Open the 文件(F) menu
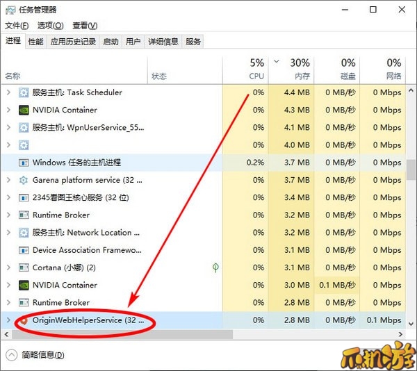 17,26
